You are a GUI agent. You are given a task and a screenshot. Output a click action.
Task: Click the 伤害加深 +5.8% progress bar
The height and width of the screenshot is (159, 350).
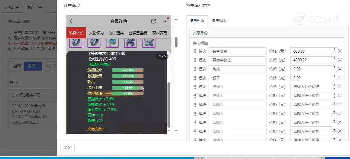click(x=128, y=93)
